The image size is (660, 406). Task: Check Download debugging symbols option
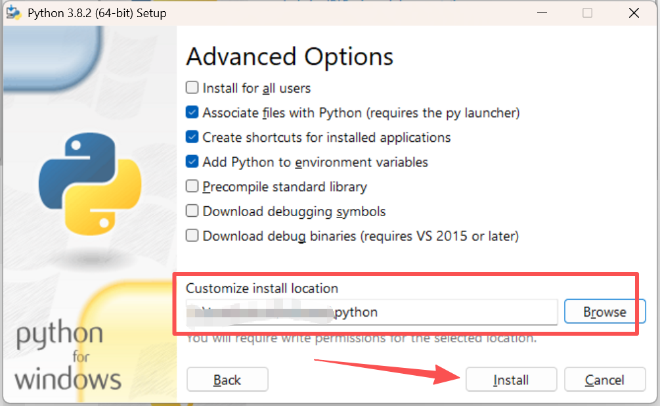(192, 211)
